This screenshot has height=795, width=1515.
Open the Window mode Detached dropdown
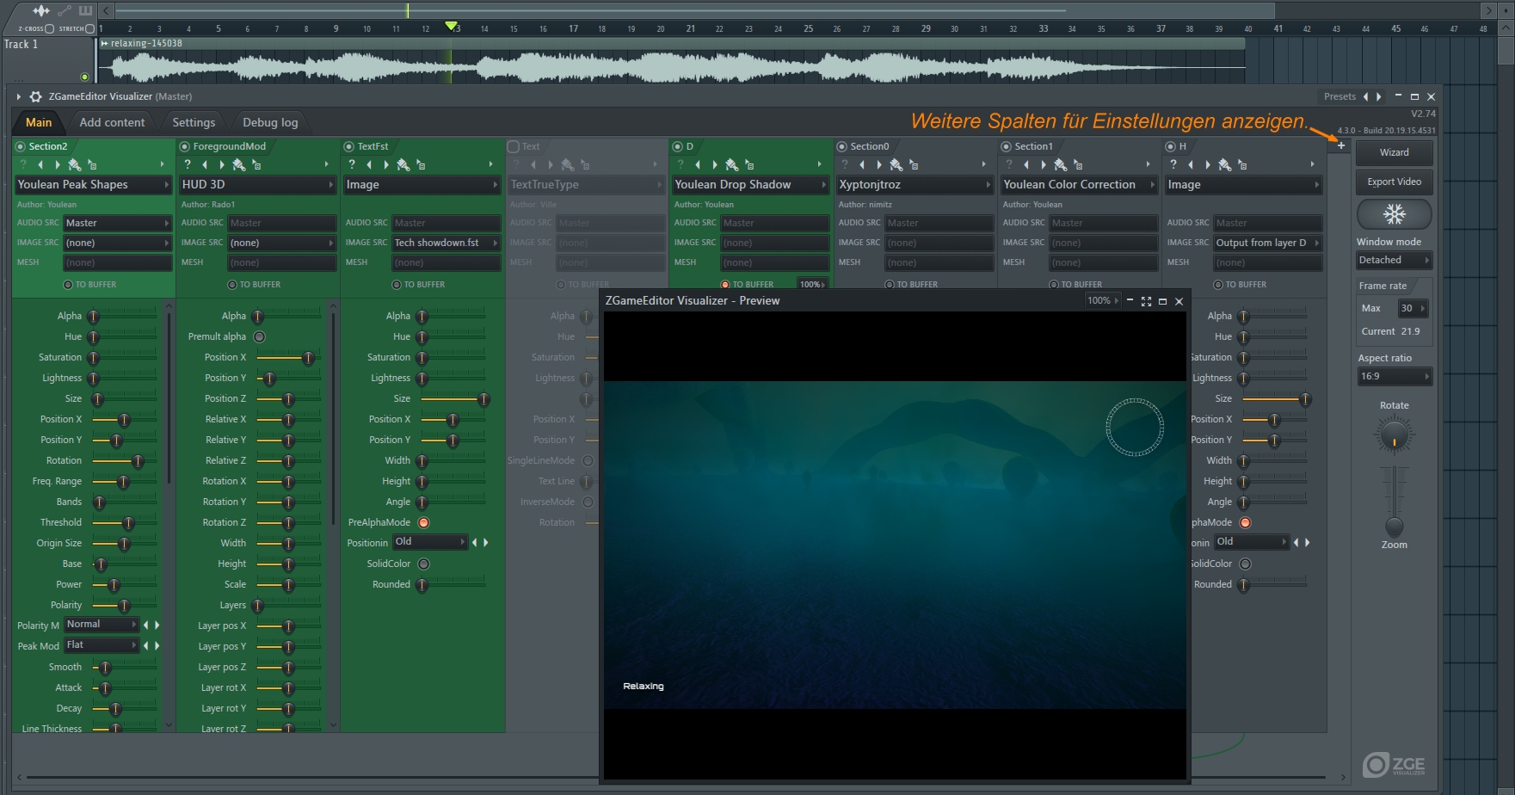pyautogui.click(x=1394, y=260)
